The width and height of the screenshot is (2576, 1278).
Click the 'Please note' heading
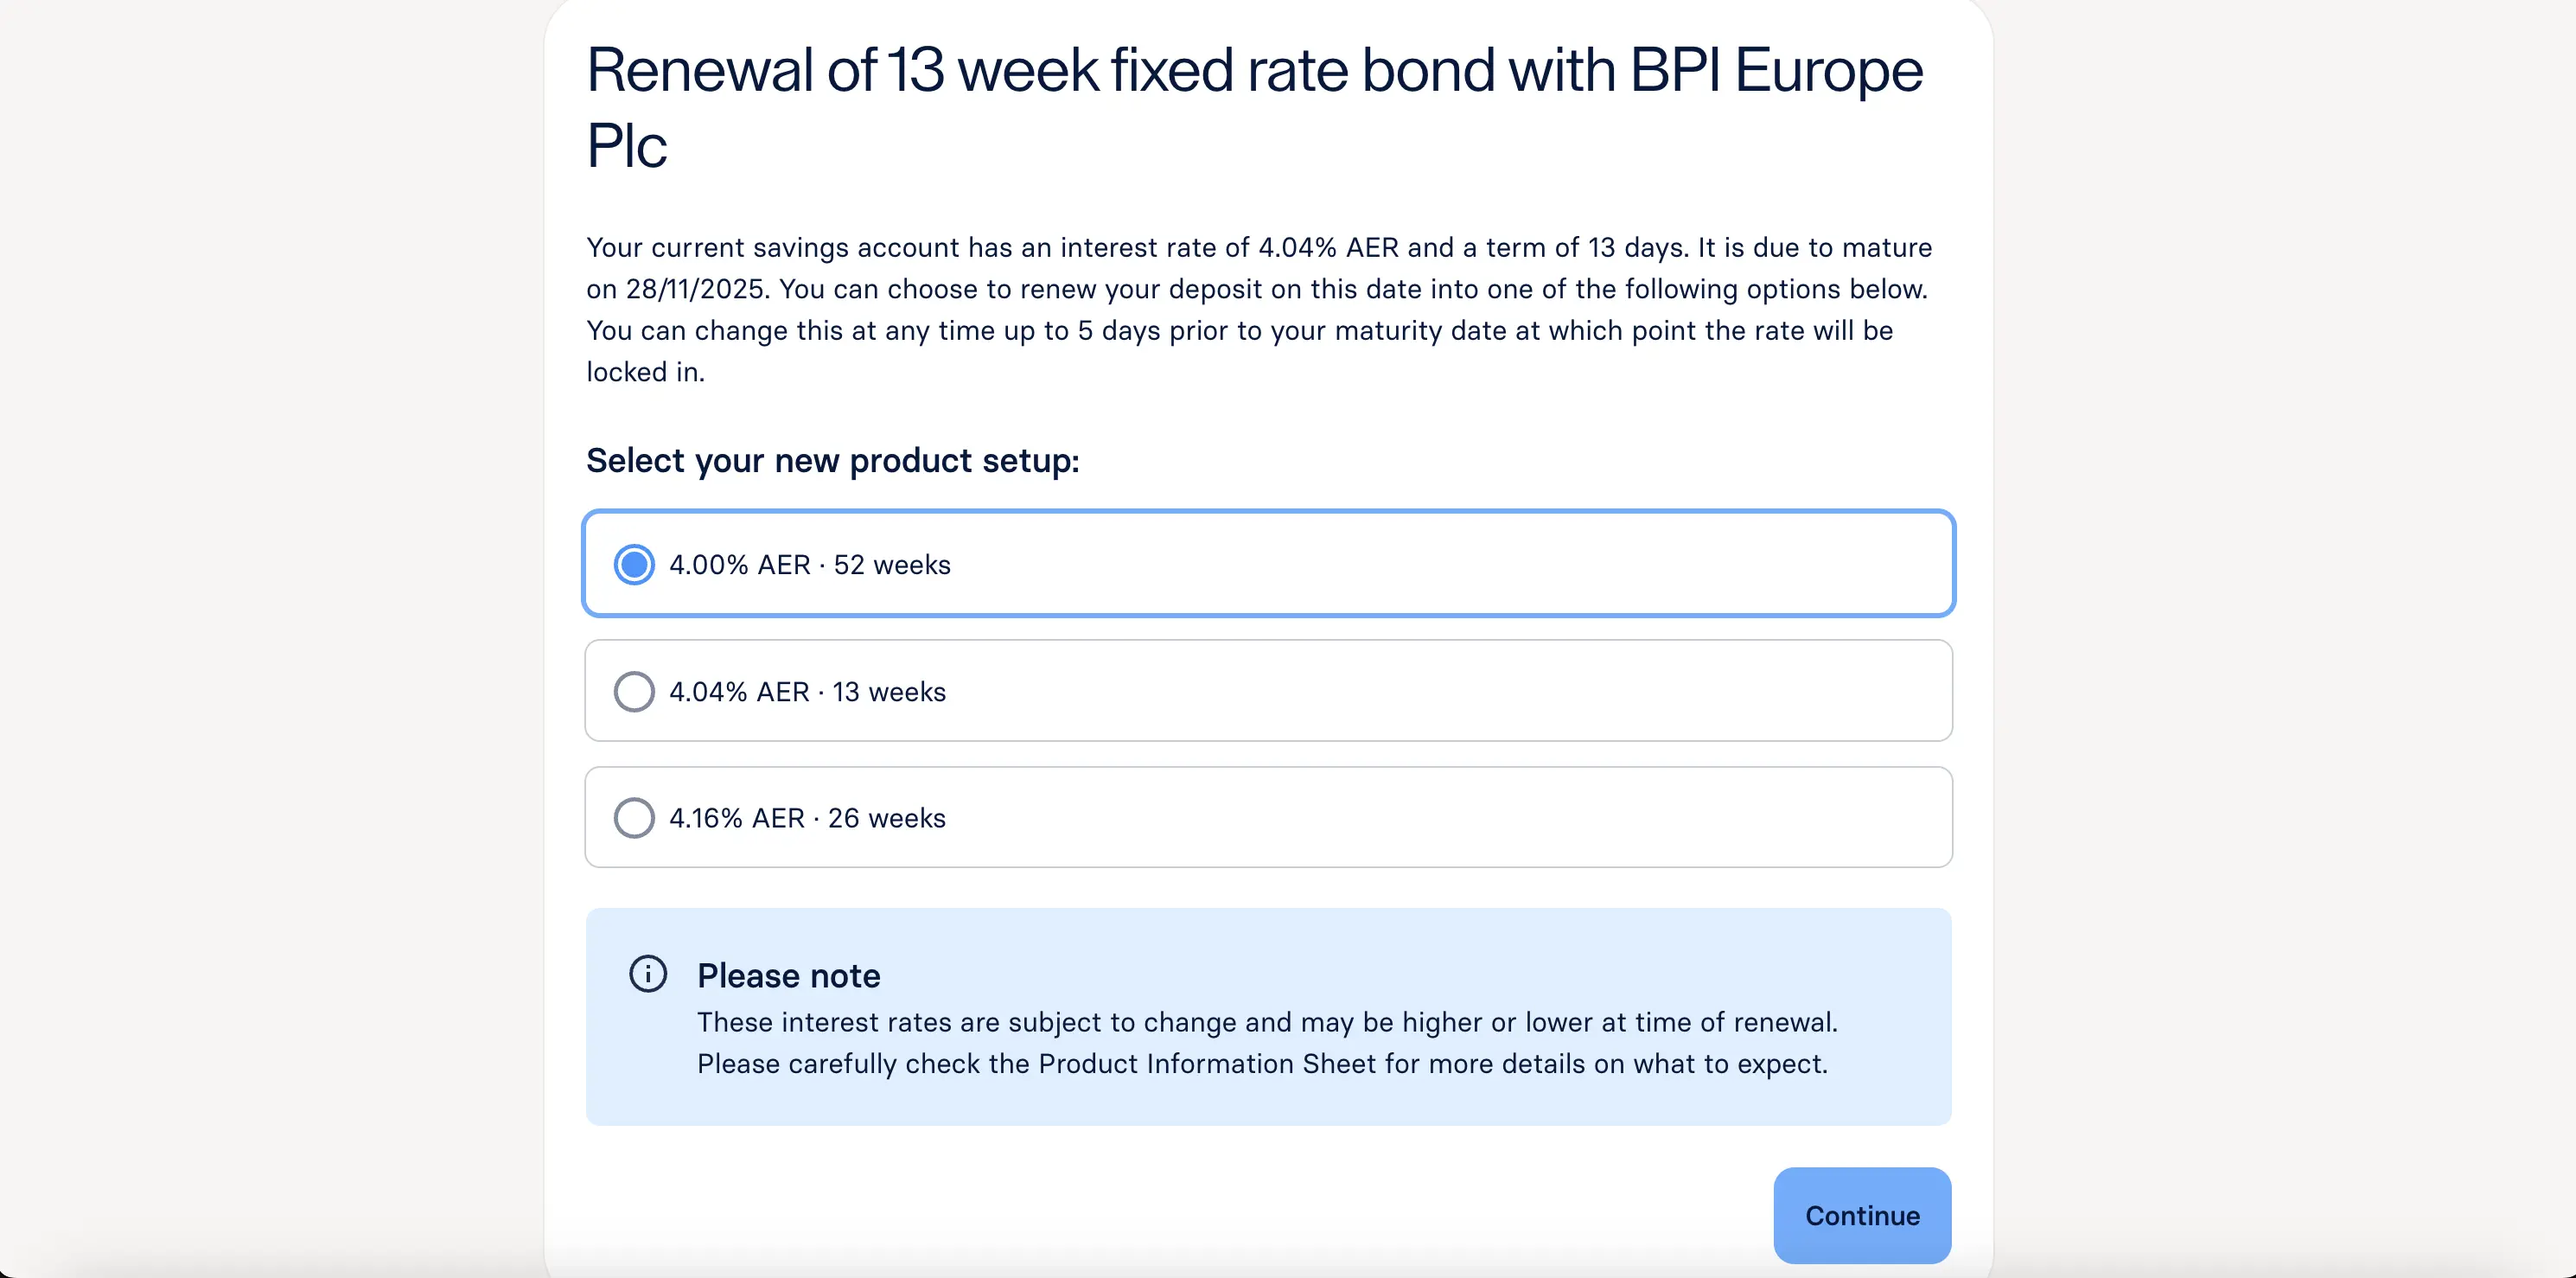788,976
